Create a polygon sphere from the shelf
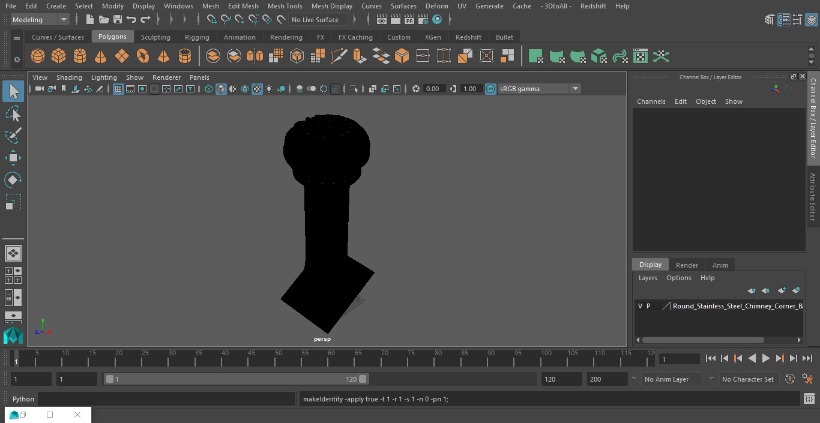The width and height of the screenshot is (820, 423). pos(38,56)
